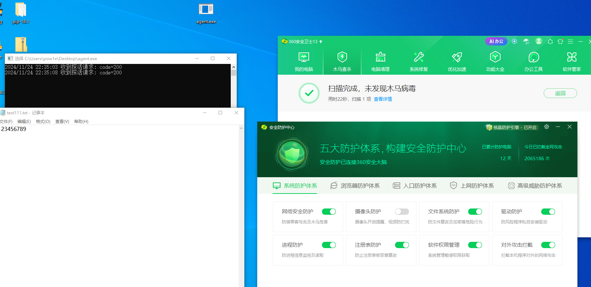Open 帮助(H) menu in Notepad
Screen dimensions: 591x287
click(81, 122)
